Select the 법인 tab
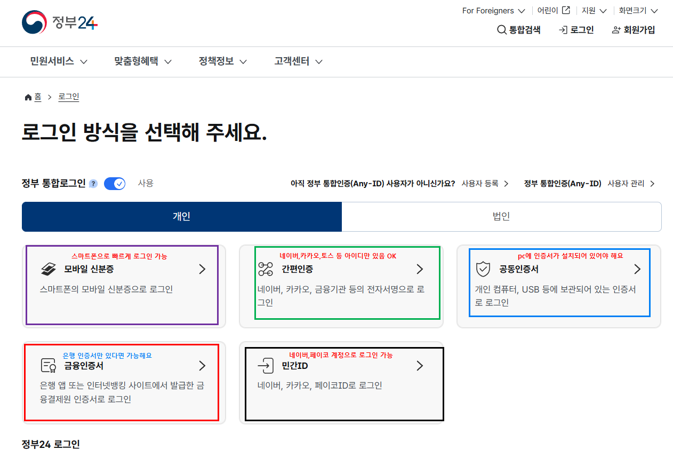Viewport: 673px width, 457px height. pos(501,217)
